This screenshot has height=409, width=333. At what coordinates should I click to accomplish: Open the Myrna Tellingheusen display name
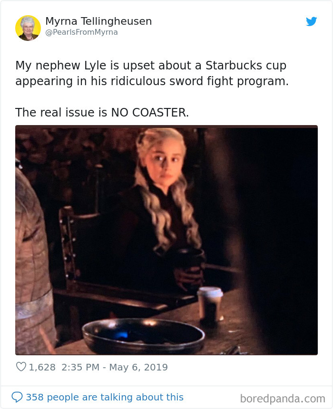pos(98,21)
